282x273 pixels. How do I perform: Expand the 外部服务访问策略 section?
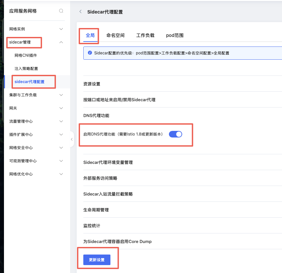(100, 178)
